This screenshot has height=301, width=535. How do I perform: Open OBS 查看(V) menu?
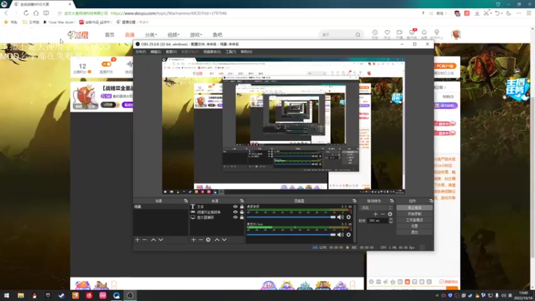(171, 52)
